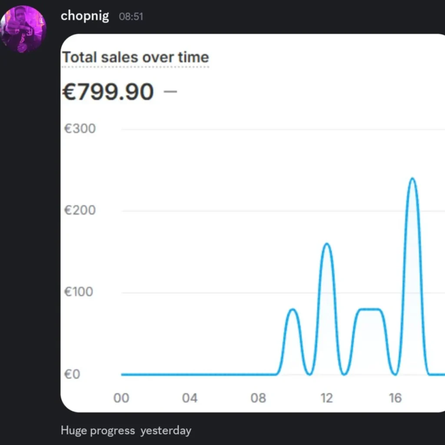Click the 08:51 message timestamp
This screenshot has height=445, width=445.
coord(131,17)
